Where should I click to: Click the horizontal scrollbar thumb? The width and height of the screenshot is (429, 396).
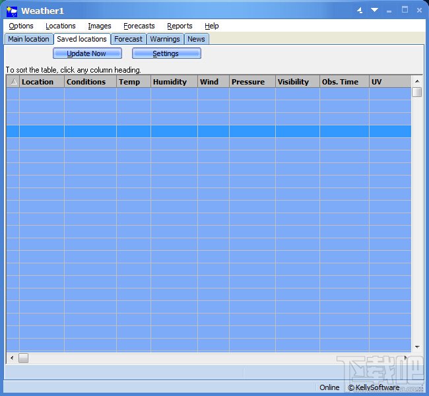click(x=24, y=358)
